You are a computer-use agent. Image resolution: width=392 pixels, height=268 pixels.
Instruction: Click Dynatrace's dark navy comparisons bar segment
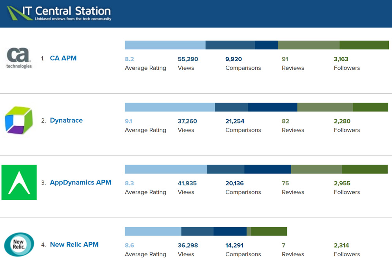tap(272, 107)
